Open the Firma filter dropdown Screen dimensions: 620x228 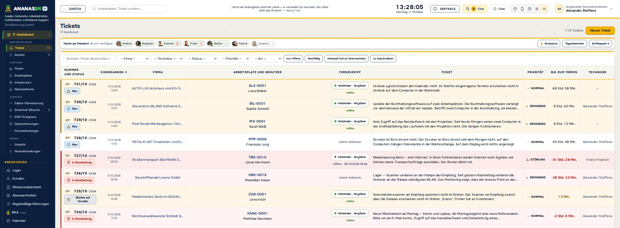pyautogui.click(x=133, y=59)
